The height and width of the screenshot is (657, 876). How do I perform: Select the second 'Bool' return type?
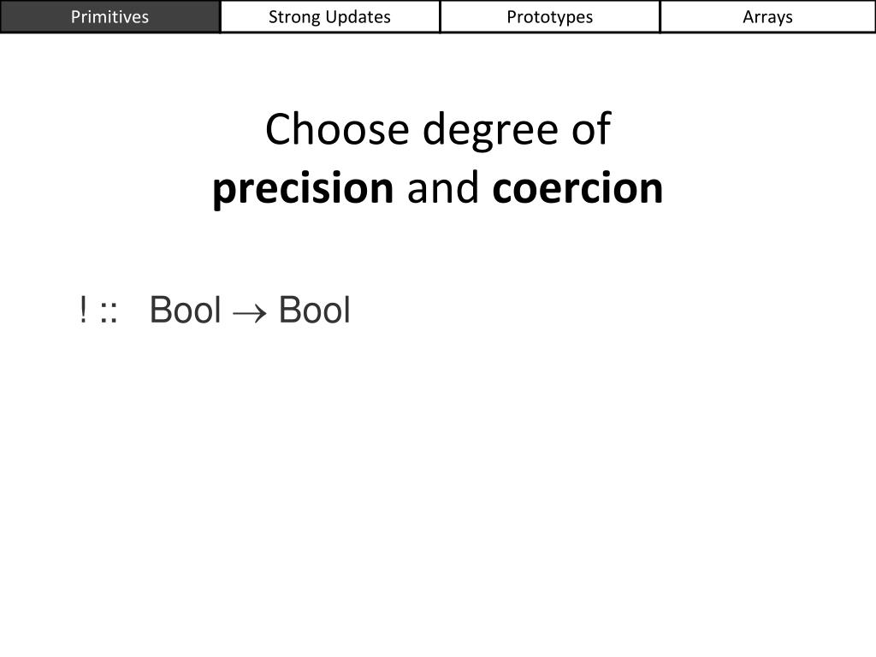tap(315, 310)
